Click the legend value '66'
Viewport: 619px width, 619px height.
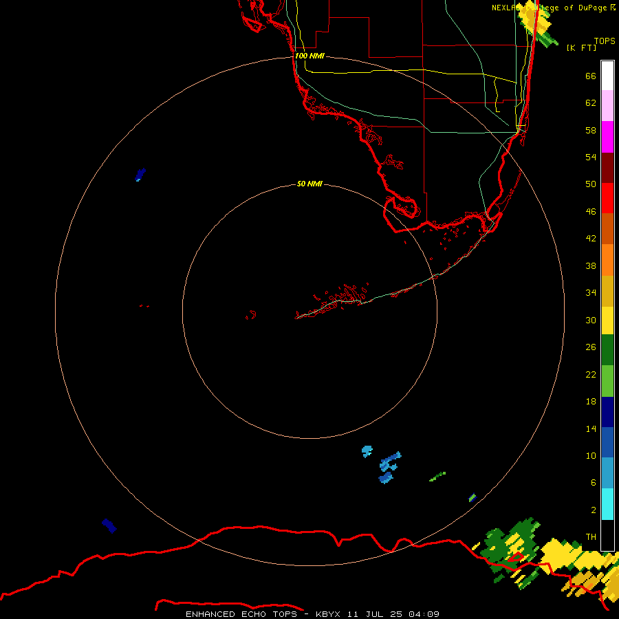coord(591,76)
